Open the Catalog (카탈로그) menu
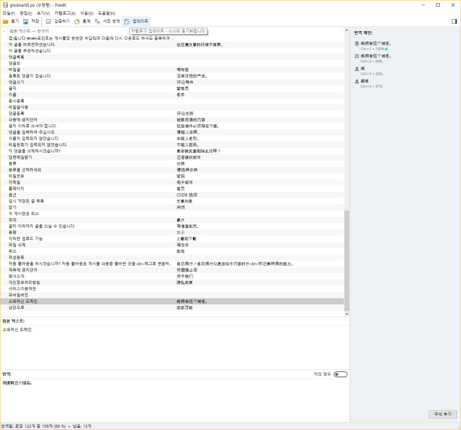 click(x=65, y=13)
